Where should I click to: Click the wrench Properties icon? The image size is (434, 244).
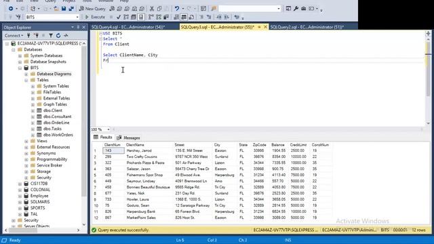[x=296, y=9]
